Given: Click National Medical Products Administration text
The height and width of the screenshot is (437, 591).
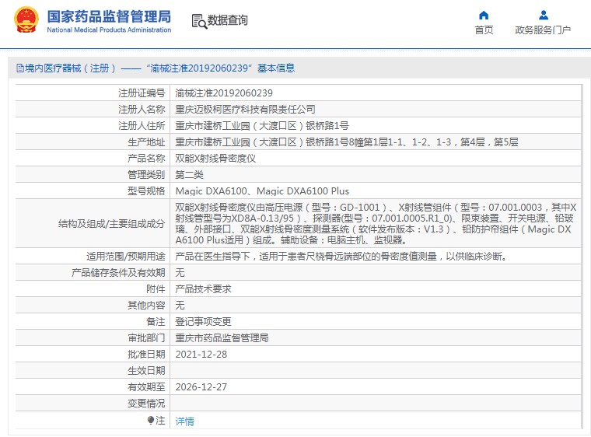Looking at the screenshot, I should tap(109, 30).
